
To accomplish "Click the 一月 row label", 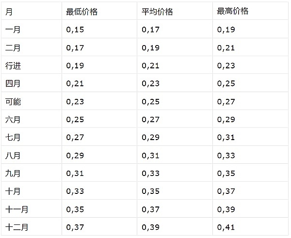I will tap(13, 30).
